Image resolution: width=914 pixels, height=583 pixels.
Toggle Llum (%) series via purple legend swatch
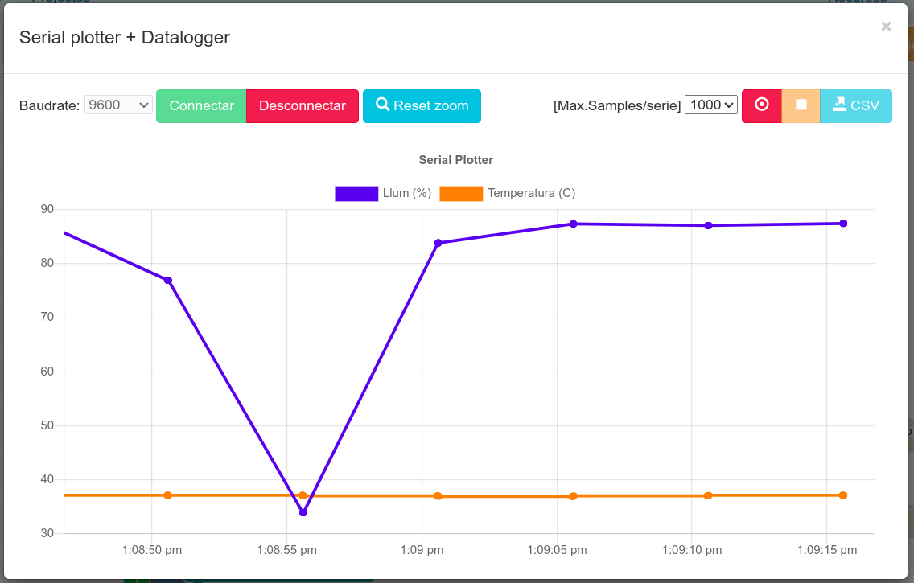point(356,193)
